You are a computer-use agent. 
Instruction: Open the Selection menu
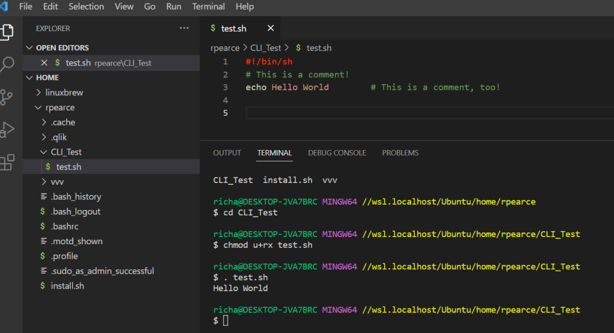(86, 7)
